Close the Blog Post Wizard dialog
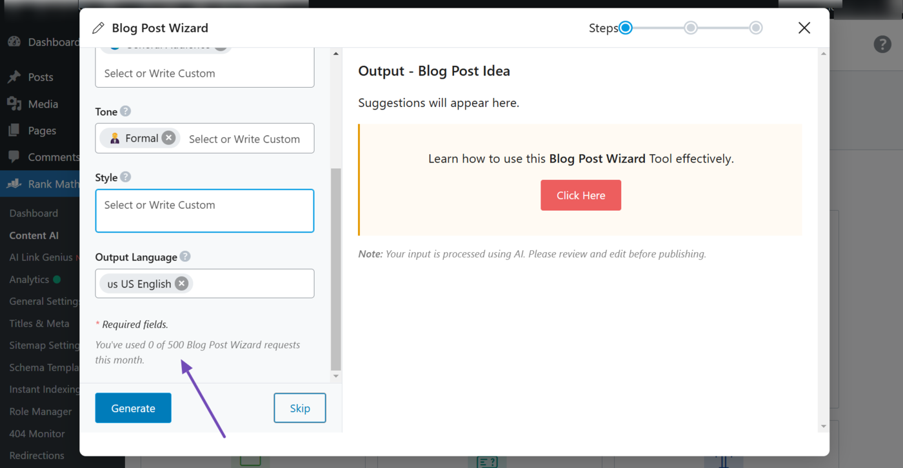This screenshot has height=468, width=903. tap(804, 28)
